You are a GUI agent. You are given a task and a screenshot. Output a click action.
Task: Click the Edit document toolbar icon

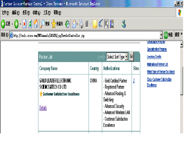click(87, 24)
